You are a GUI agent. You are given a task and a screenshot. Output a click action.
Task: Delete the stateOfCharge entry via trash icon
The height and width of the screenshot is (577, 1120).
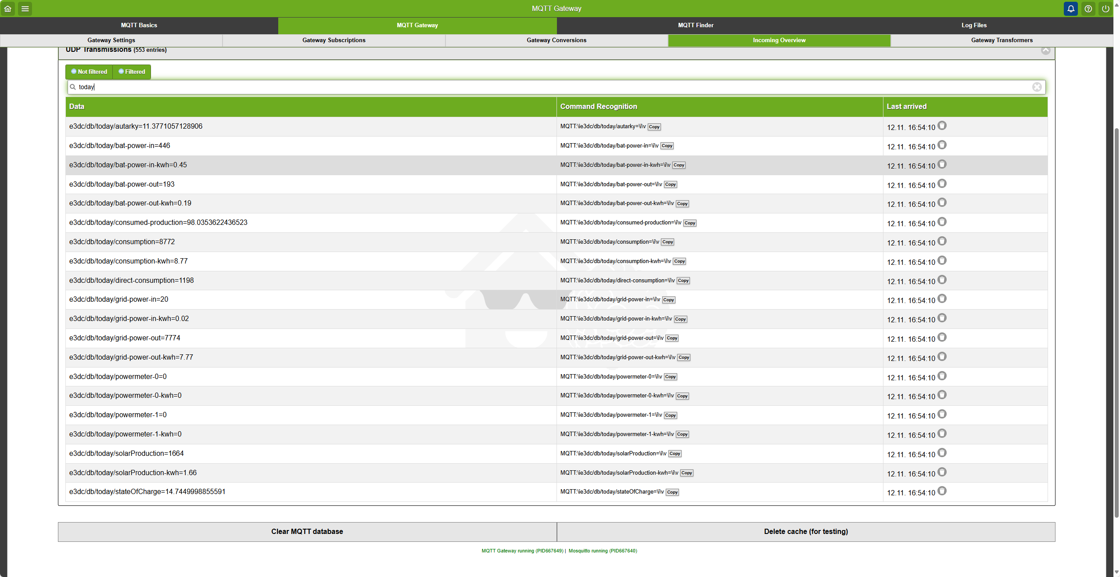tap(942, 491)
